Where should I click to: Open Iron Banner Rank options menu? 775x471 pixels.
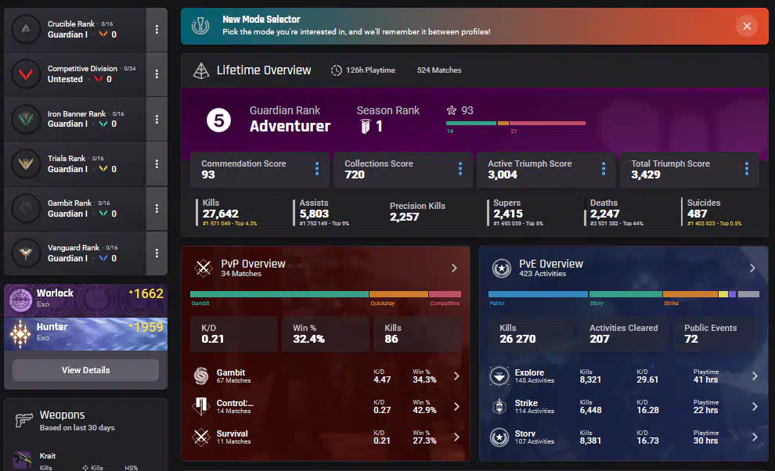click(x=157, y=119)
